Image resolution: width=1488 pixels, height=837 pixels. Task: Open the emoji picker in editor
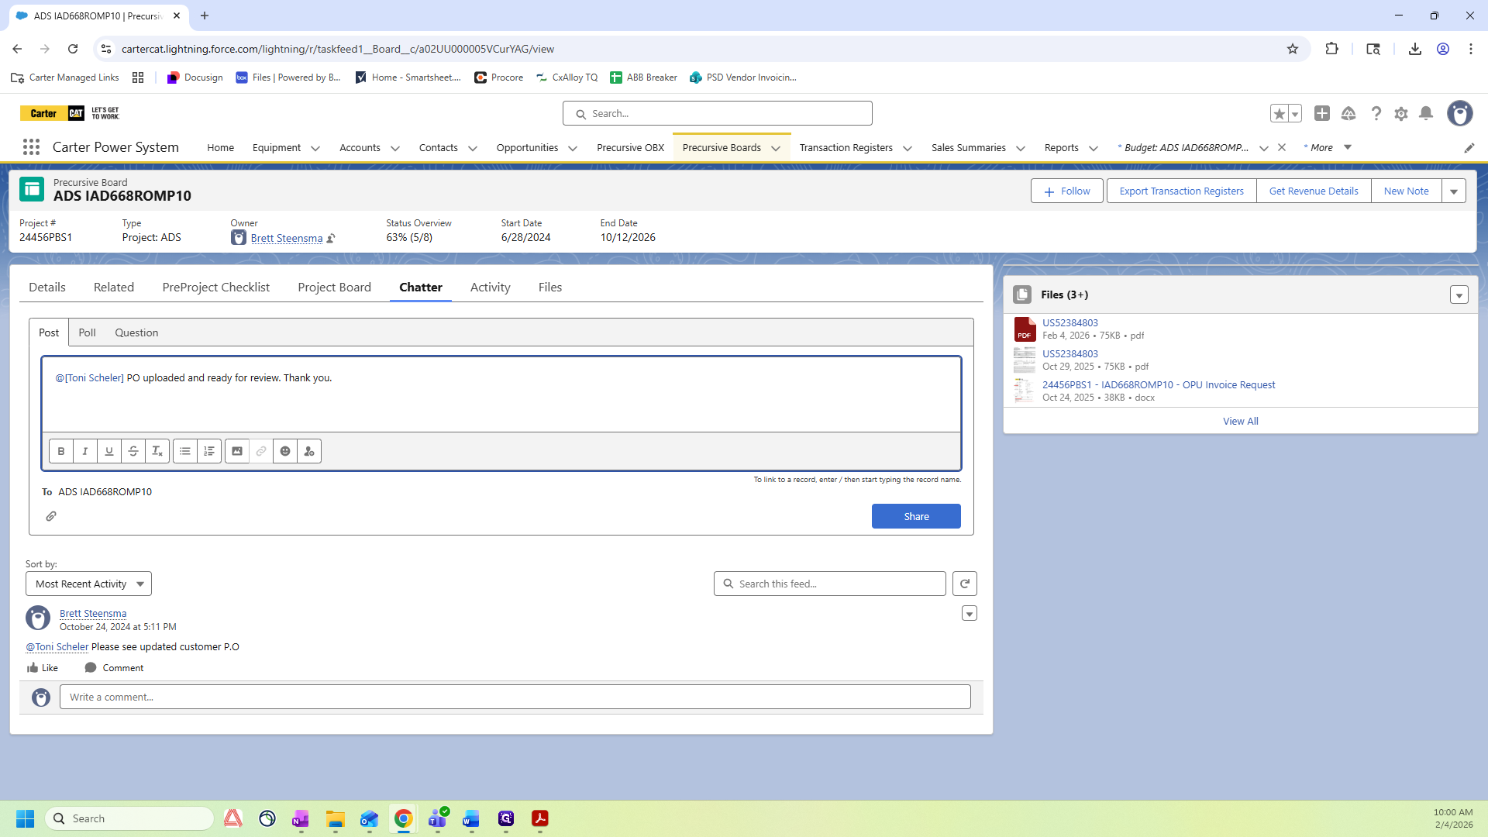pyautogui.click(x=285, y=451)
